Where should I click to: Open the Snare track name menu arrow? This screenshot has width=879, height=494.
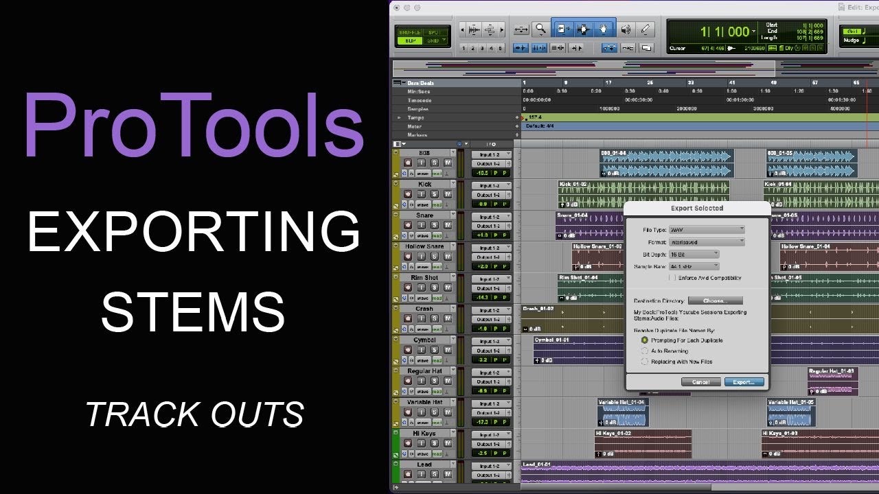click(453, 215)
